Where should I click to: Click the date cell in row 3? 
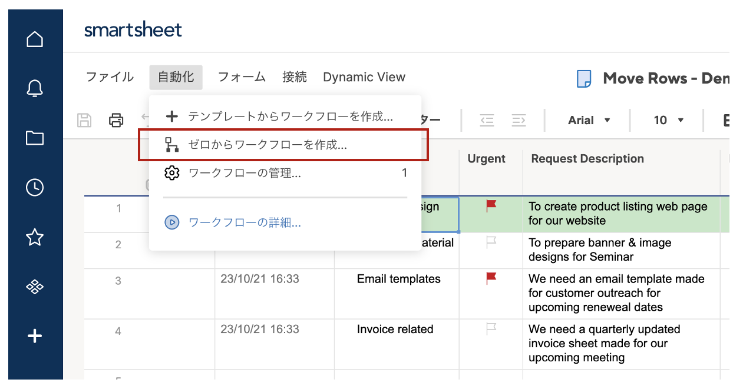tap(275, 294)
